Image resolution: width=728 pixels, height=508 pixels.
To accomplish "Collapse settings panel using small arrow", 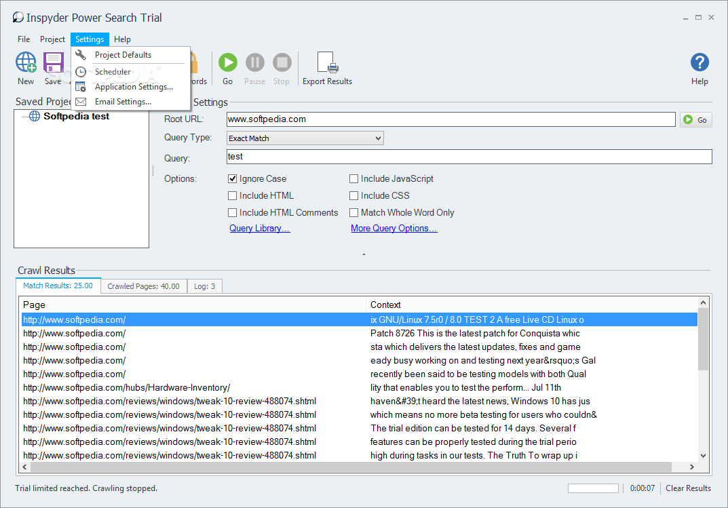I will 364,254.
